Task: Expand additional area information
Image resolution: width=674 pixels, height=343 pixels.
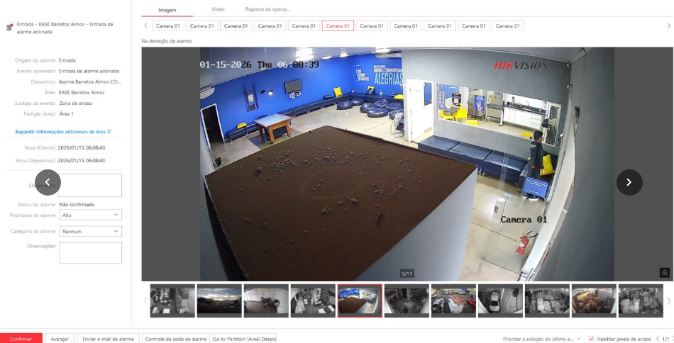Action: coord(64,131)
